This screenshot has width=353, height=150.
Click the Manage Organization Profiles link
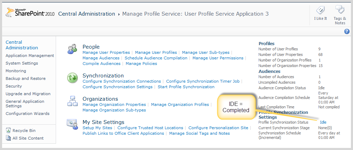[180, 105]
